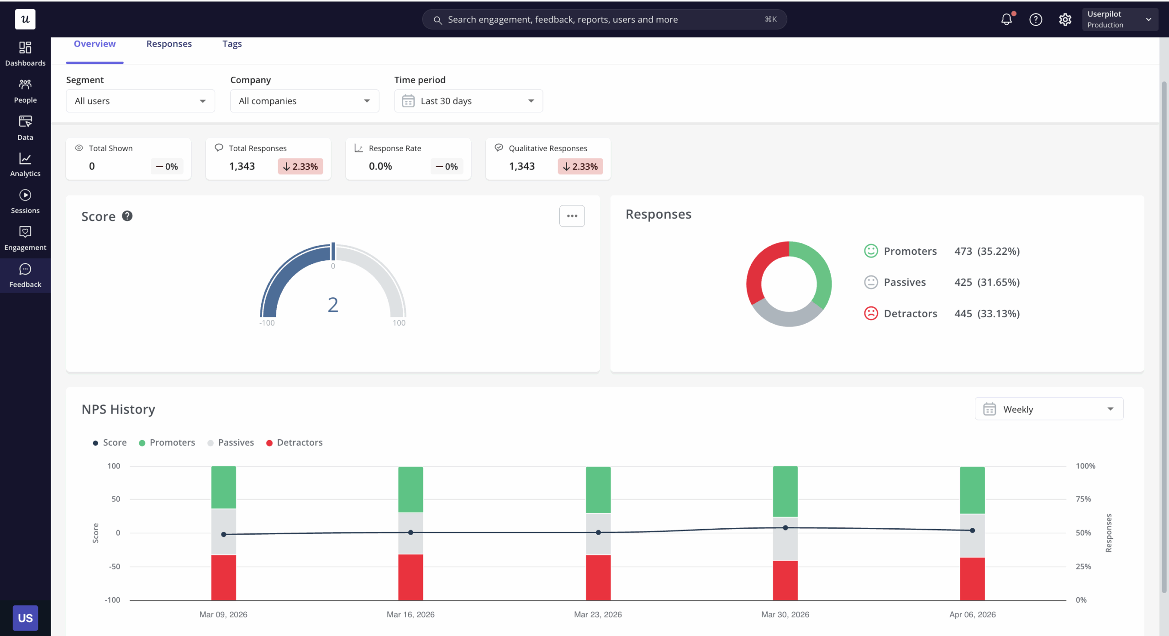Click the Total Responses speech bubble icon

[219, 147]
